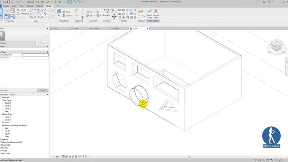Click the OmniClass Number input field

35,55
